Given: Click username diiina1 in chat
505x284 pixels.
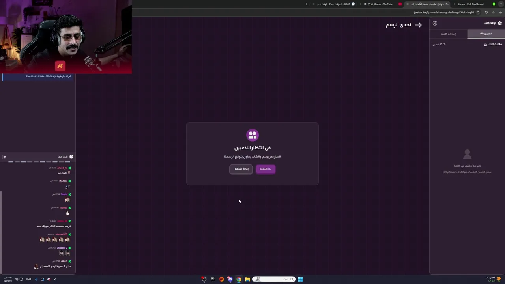Looking at the screenshot, I should pyautogui.click(x=64, y=261).
